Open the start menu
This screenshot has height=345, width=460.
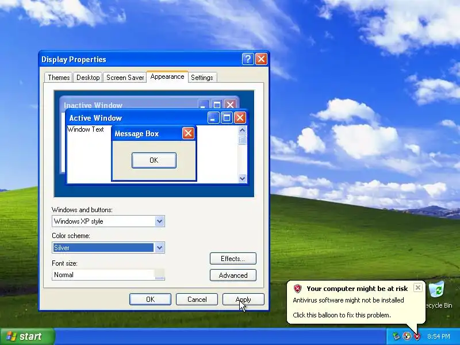point(28,336)
